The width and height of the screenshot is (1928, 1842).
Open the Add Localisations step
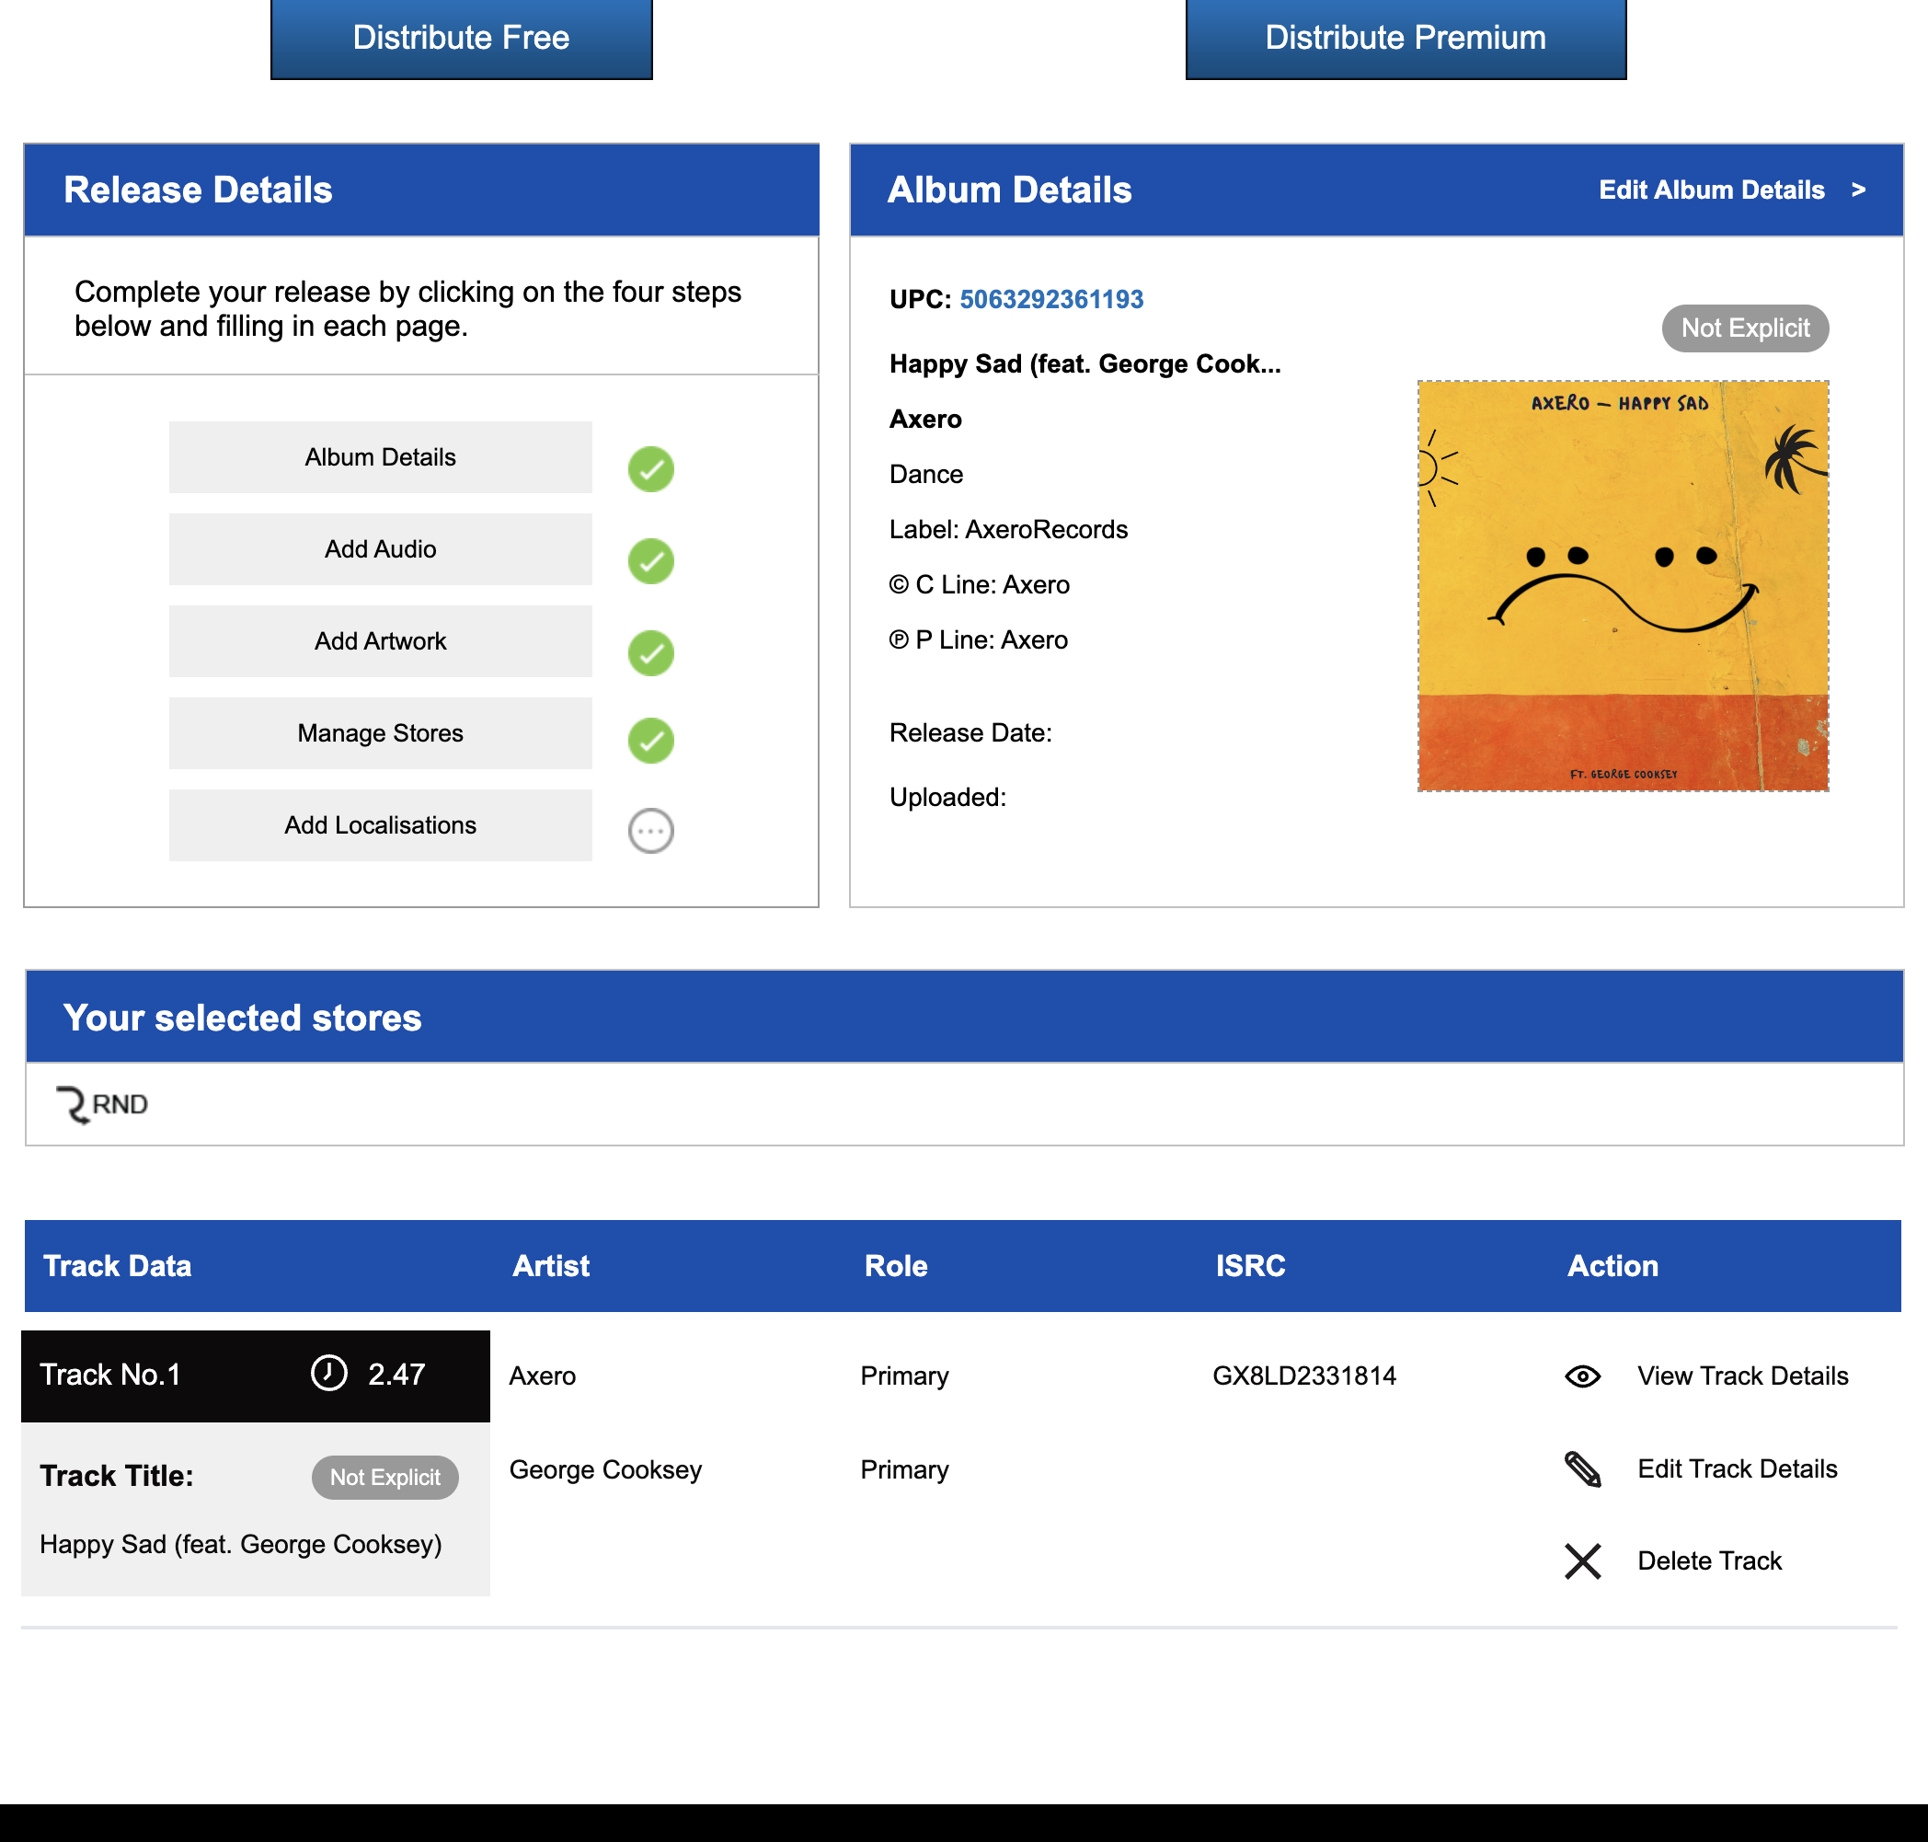pos(380,824)
